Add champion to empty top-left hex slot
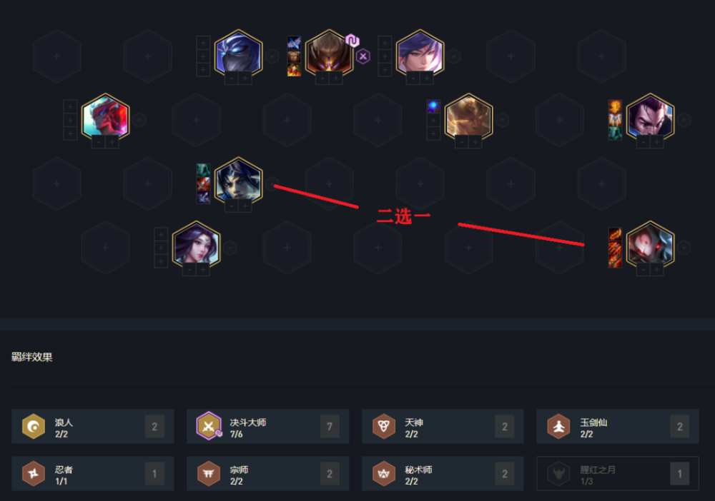715x501 pixels. click(x=56, y=56)
